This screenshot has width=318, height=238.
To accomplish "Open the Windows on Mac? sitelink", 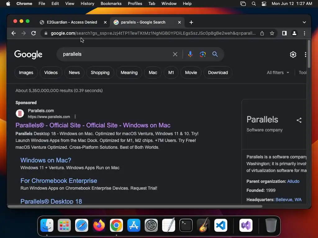I will [x=46, y=160].
